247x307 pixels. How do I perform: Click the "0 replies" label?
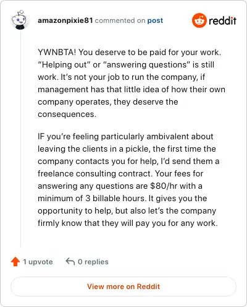pos(93,262)
